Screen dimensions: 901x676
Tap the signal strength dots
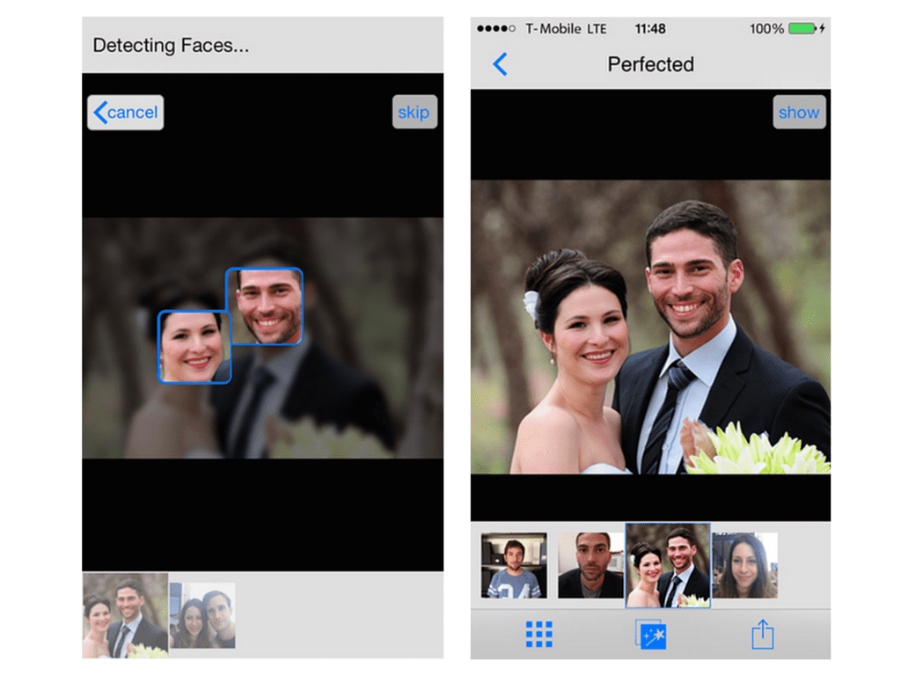click(496, 29)
